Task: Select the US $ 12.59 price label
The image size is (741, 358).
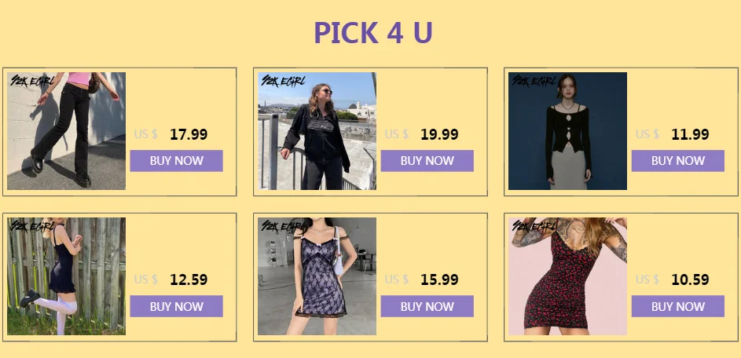Action: [171, 279]
